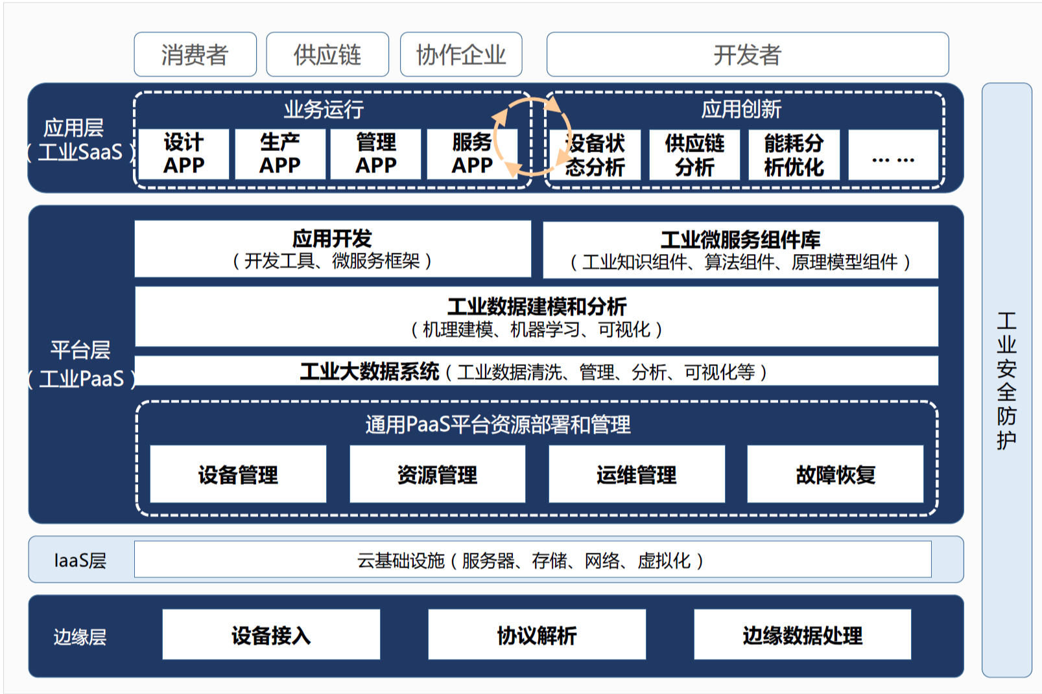1042x694 pixels.
Task: Click the IaaS层 label
Action: tap(80, 560)
